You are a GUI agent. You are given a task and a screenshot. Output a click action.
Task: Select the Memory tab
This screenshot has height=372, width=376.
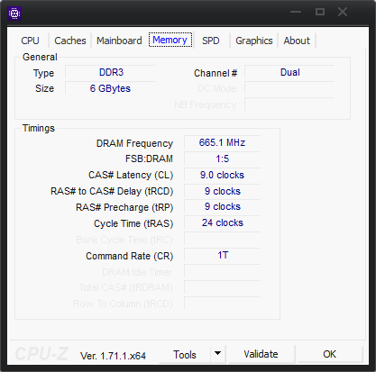pyautogui.click(x=170, y=40)
